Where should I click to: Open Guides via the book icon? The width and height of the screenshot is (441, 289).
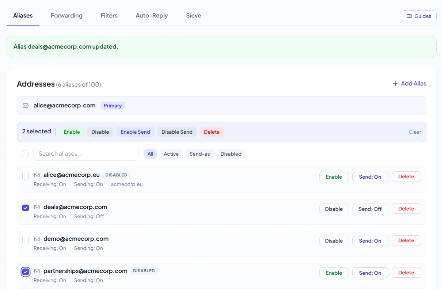[409, 16]
